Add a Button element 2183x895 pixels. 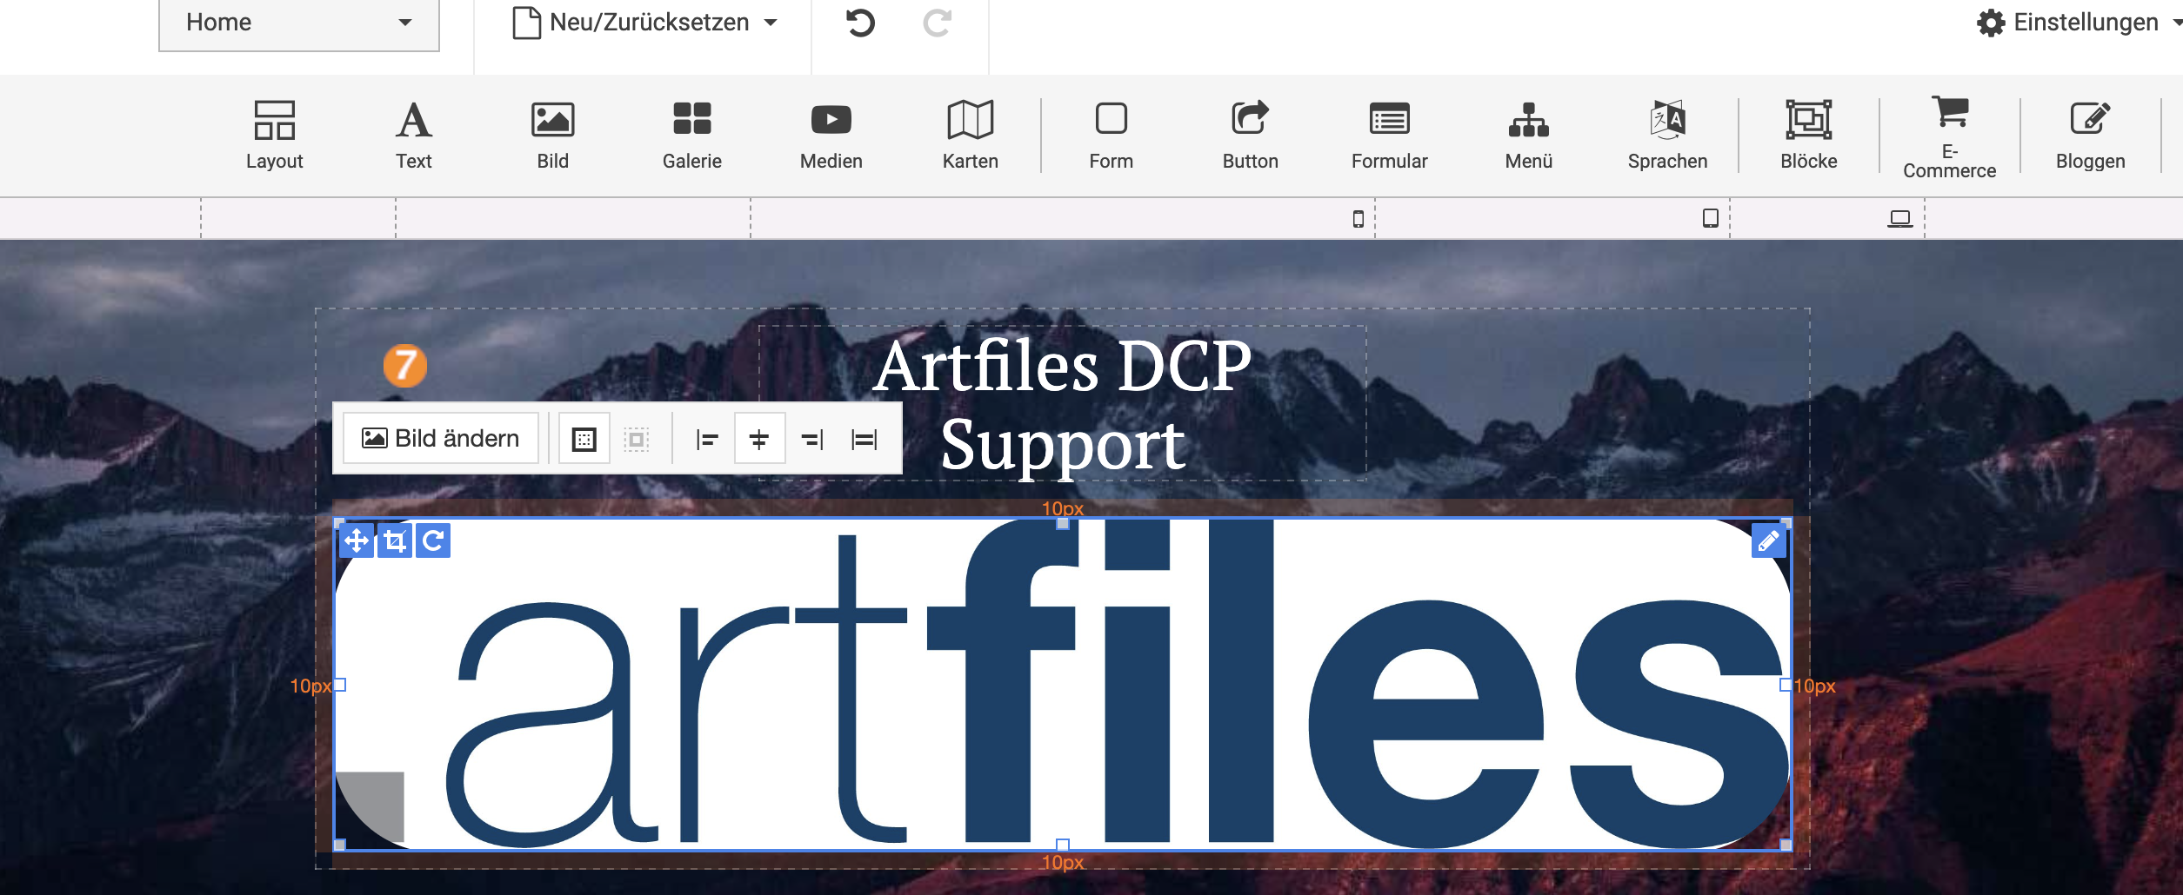tap(1250, 136)
